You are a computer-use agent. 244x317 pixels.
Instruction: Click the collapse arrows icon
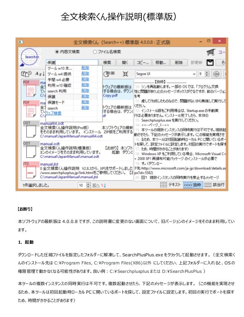tap(125, 74)
